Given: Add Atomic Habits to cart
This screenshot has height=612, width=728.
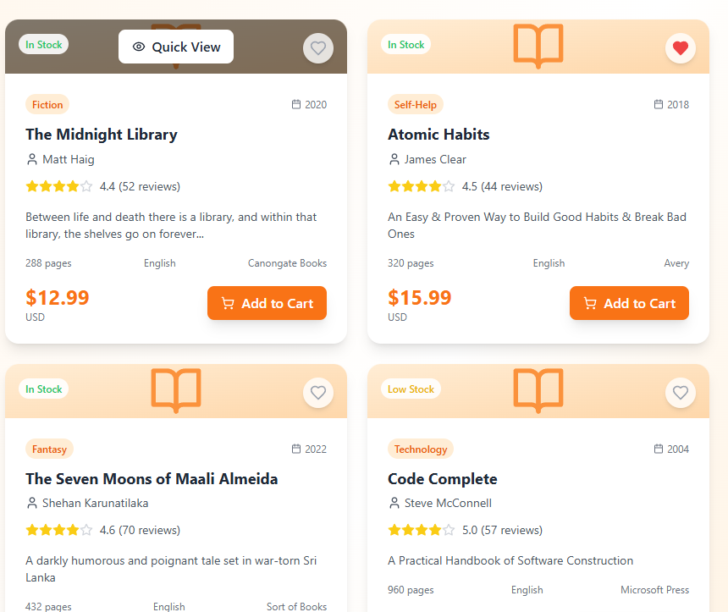Looking at the screenshot, I should 629,303.
